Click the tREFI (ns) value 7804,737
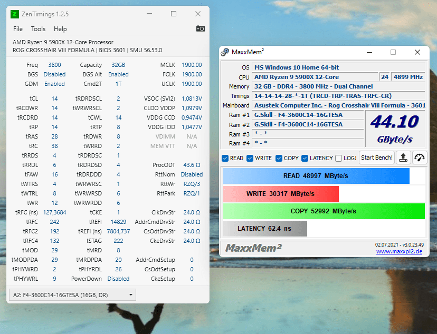437x334 pixels. [x=118, y=231]
